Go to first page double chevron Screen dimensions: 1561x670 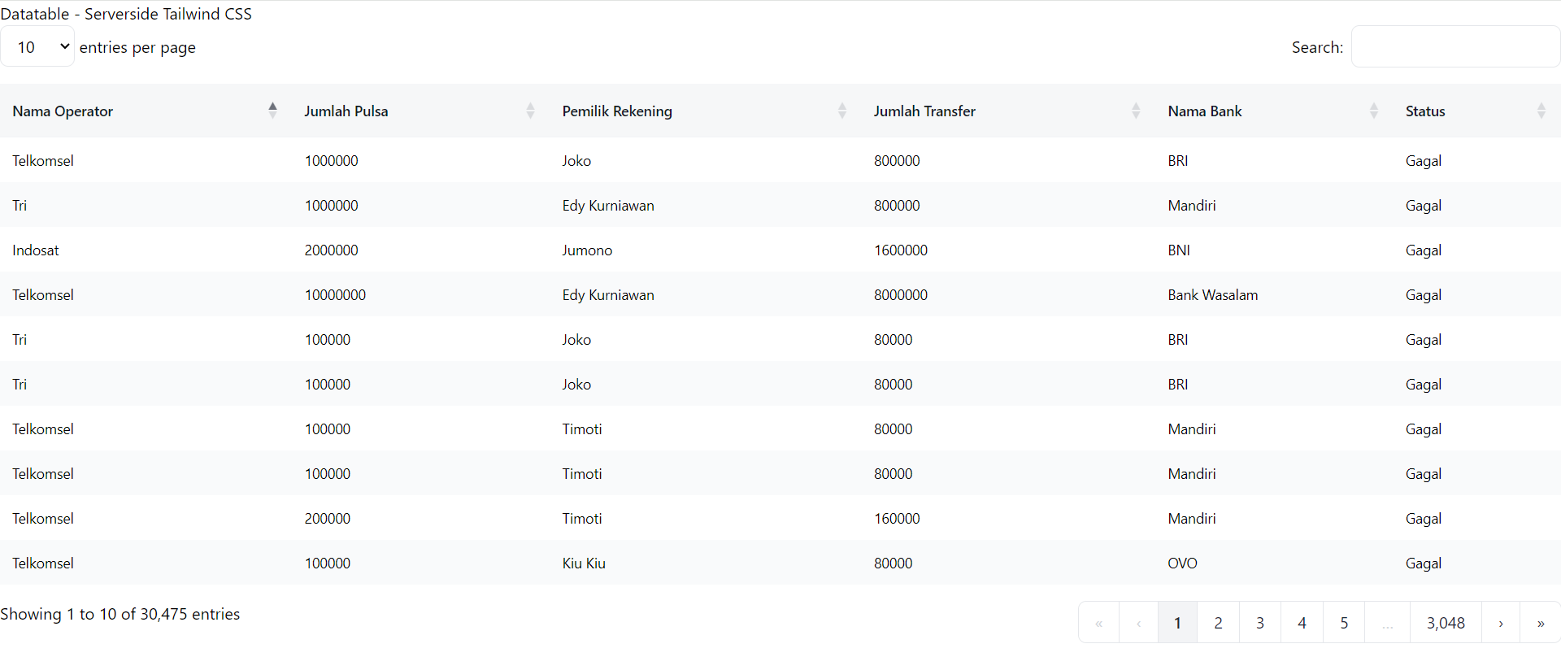point(1098,623)
